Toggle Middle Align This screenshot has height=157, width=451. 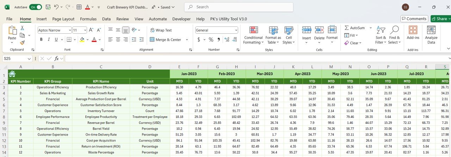(118, 30)
